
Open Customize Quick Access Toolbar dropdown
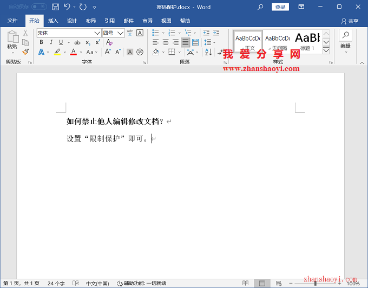tap(94, 7)
